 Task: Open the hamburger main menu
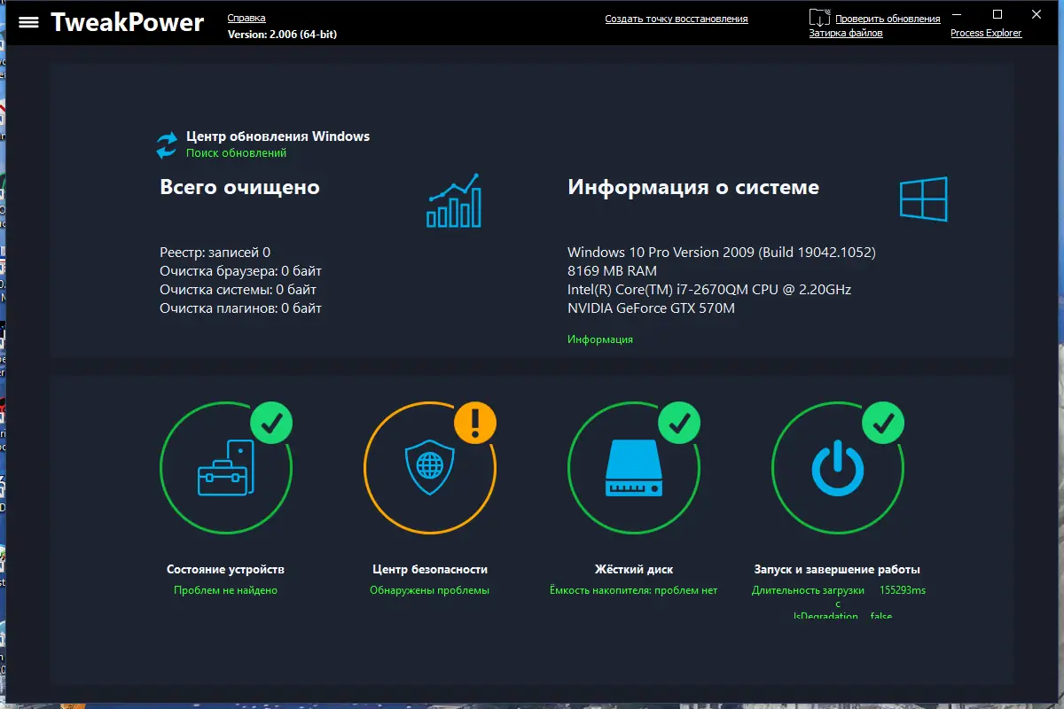point(29,22)
